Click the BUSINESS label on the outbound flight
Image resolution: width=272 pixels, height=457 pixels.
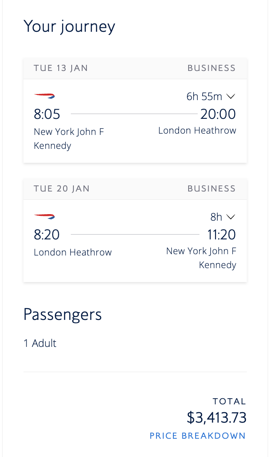[212, 68]
